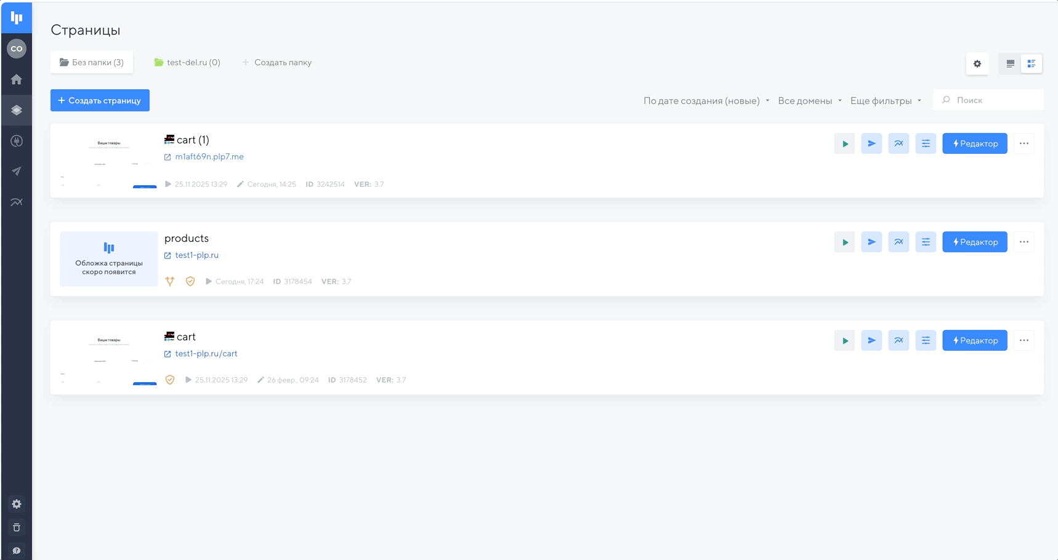The image size is (1058, 560).
Task: Open display settings gear button
Action: (x=977, y=63)
